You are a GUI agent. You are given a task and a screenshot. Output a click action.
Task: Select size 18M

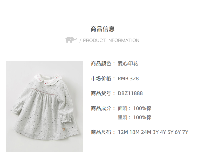click(134, 132)
